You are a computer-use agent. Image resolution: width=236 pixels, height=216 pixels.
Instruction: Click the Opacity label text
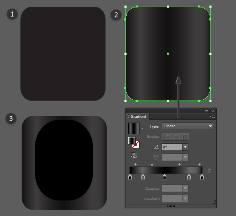coord(153,189)
